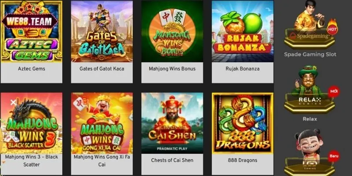Viewport: 352px width, 176px height.
Task: Open the Spade Gaming Slot link
Action: pyautogui.click(x=310, y=54)
